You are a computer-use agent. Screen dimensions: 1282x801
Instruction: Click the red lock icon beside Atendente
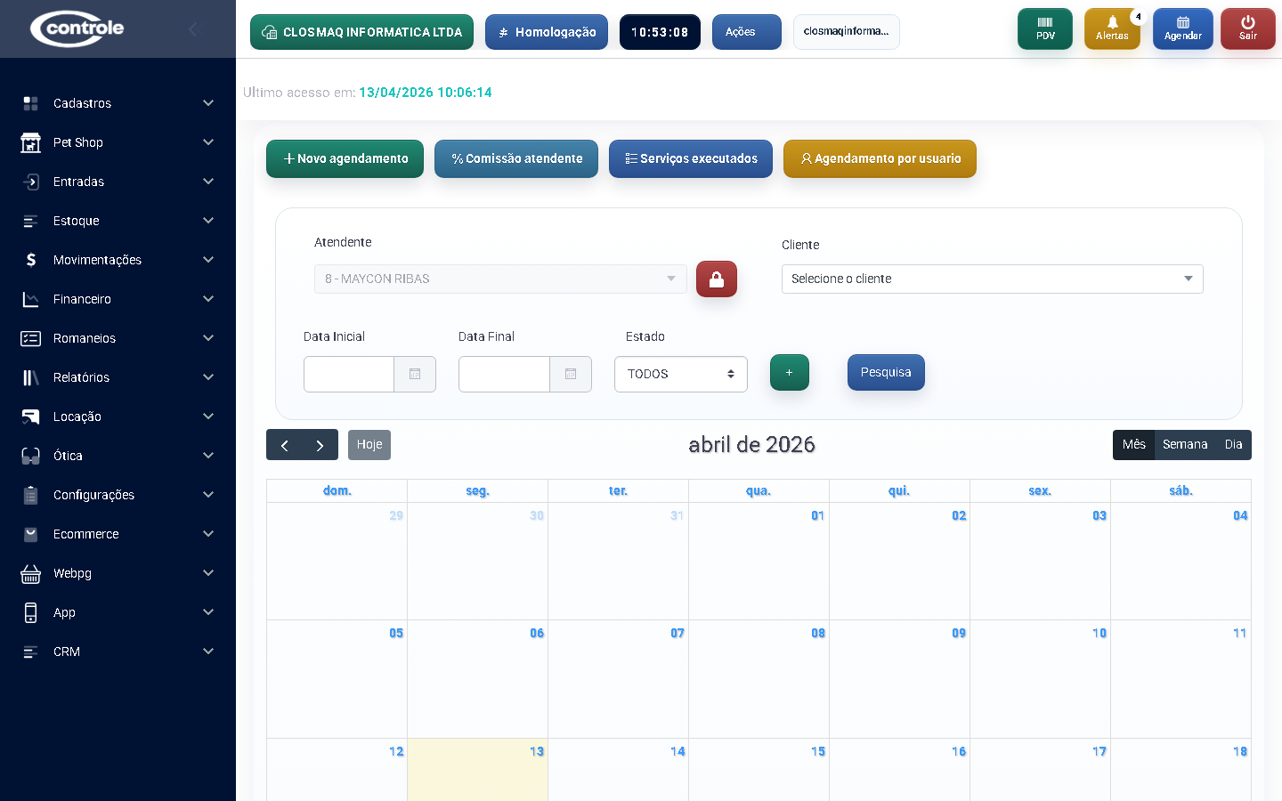[x=716, y=279]
